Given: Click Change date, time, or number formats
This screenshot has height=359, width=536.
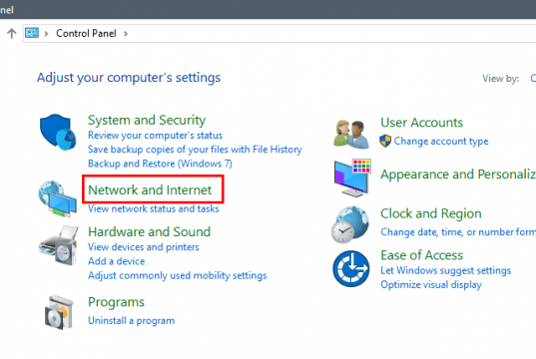Looking at the screenshot, I should pyautogui.click(x=458, y=232).
